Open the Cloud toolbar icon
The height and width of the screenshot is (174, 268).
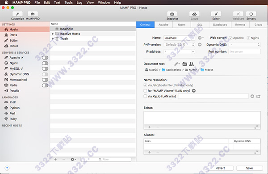coord(194,14)
